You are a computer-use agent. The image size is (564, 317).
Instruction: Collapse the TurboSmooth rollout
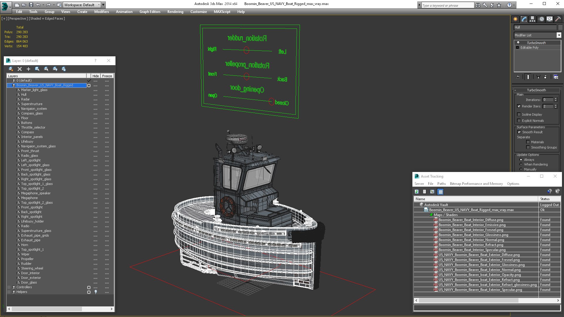(x=536, y=90)
